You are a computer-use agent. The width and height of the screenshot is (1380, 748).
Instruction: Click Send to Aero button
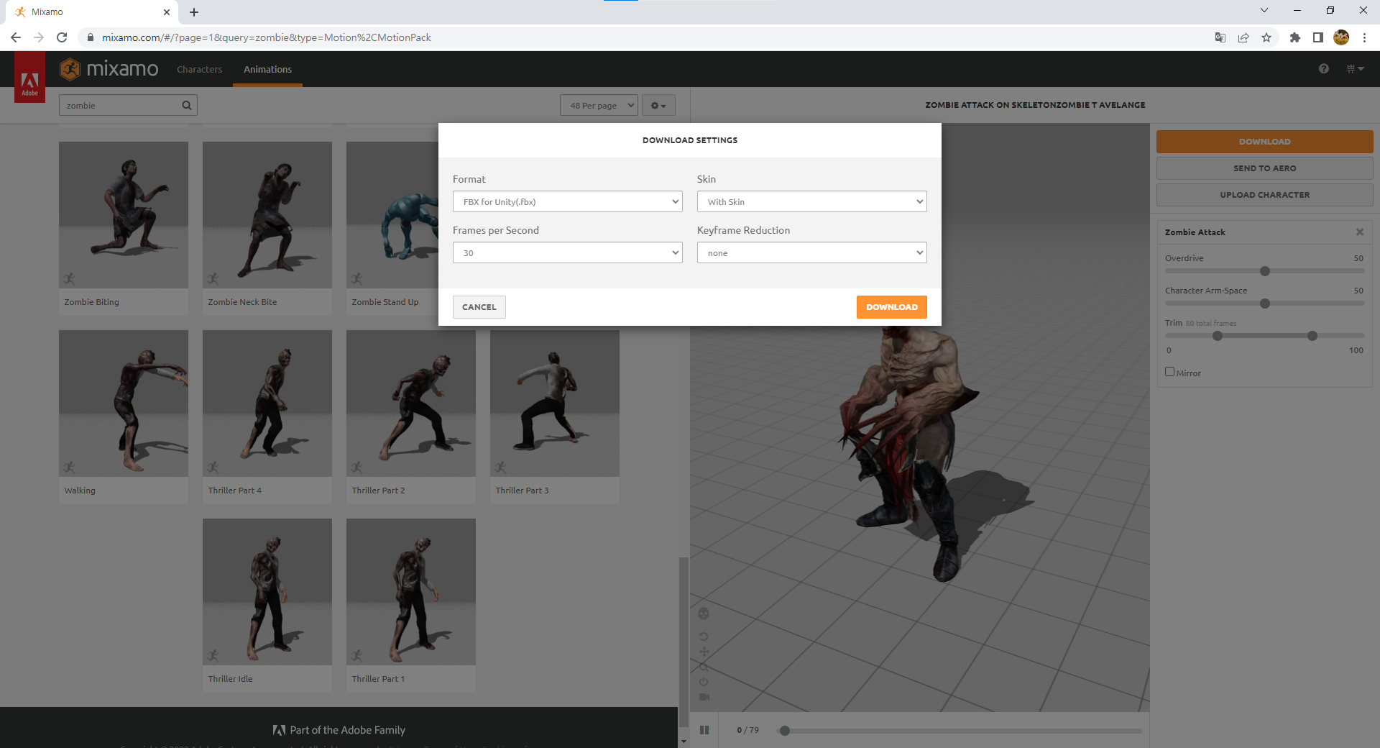(1265, 168)
